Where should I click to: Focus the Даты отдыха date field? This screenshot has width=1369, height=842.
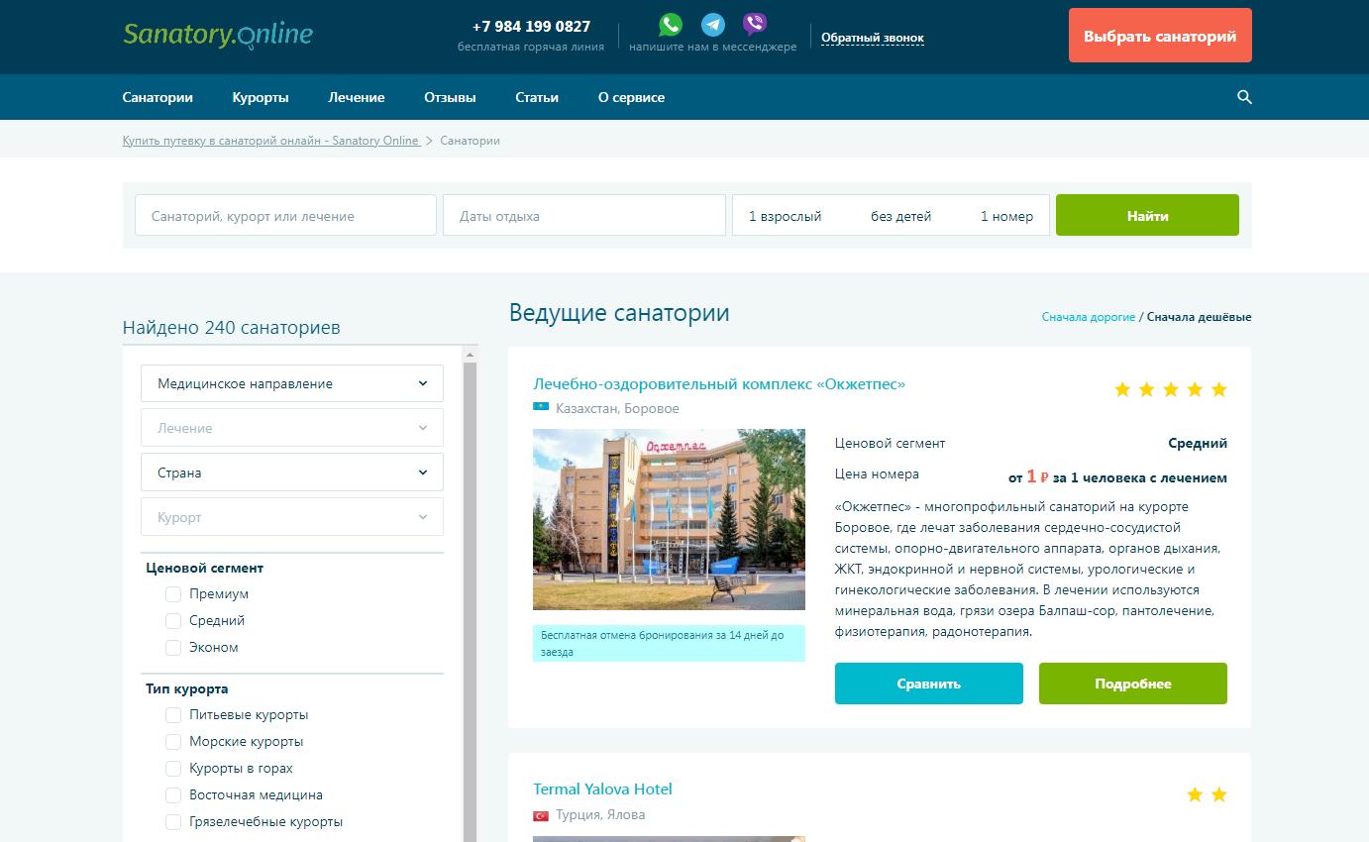coord(584,215)
